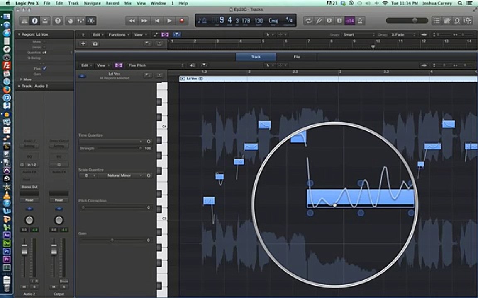Click the red Record button

pos(182,21)
